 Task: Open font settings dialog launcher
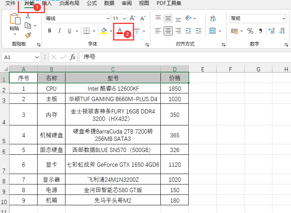(147, 45)
